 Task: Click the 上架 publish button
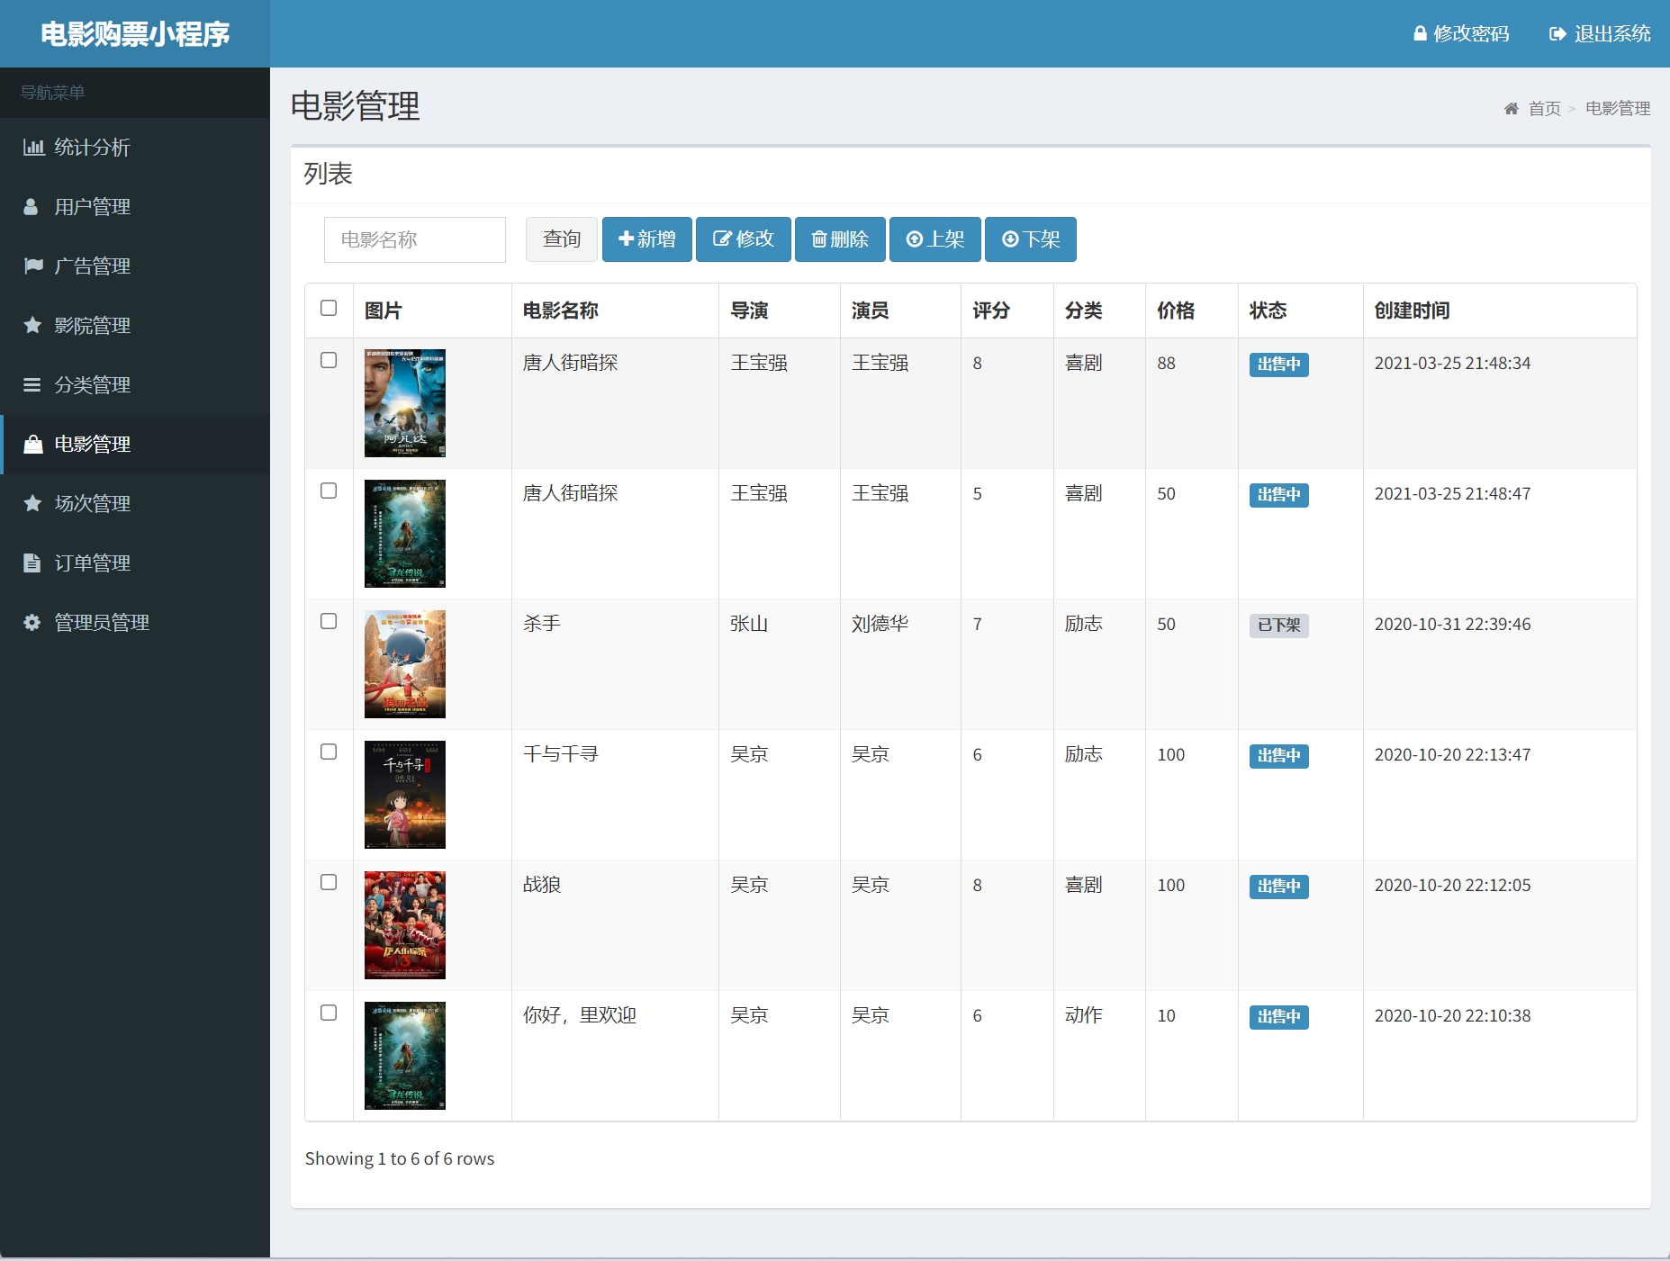(935, 239)
